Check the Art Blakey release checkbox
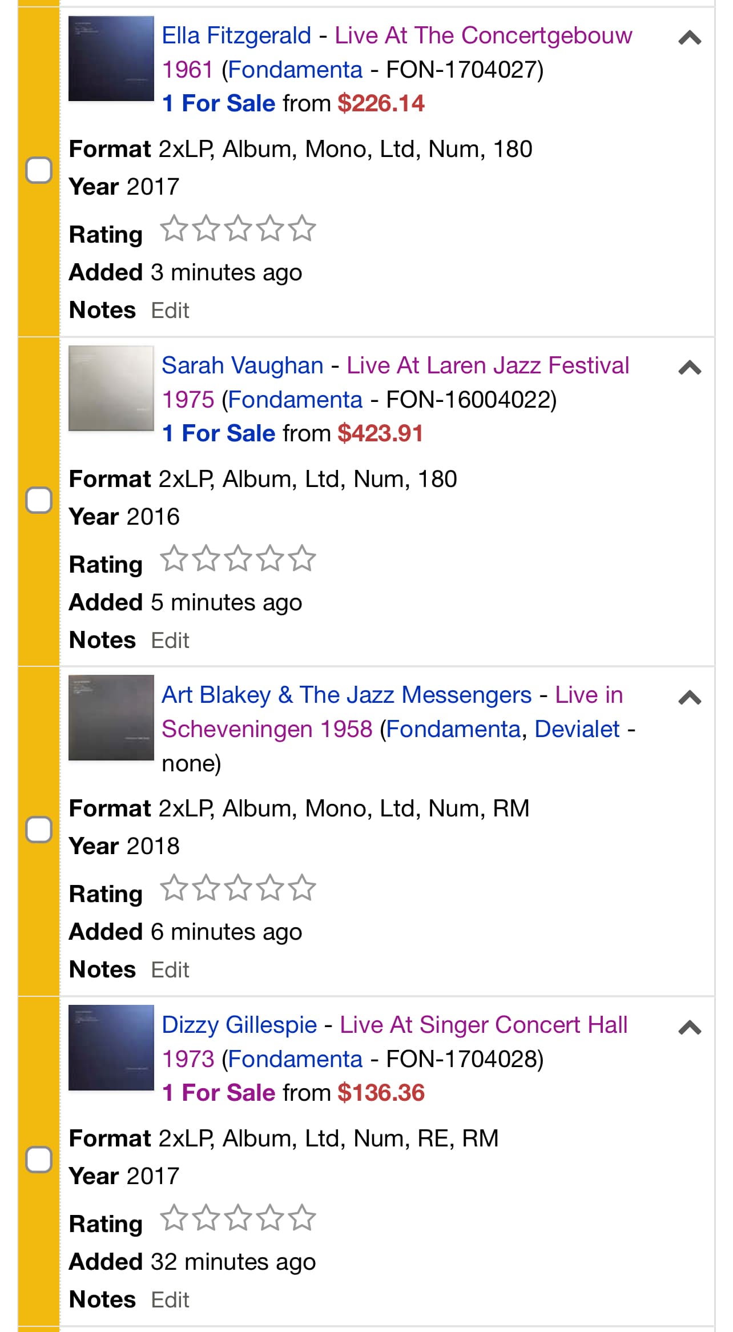The image size is (733, 1332). pyautogui.click(x=39, y=830)
